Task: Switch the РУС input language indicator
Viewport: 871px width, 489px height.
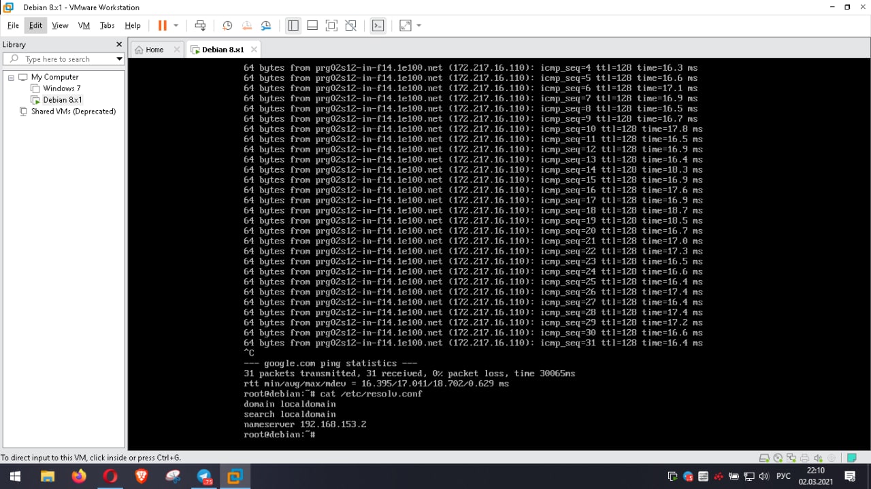Action: tap(783, 476)
